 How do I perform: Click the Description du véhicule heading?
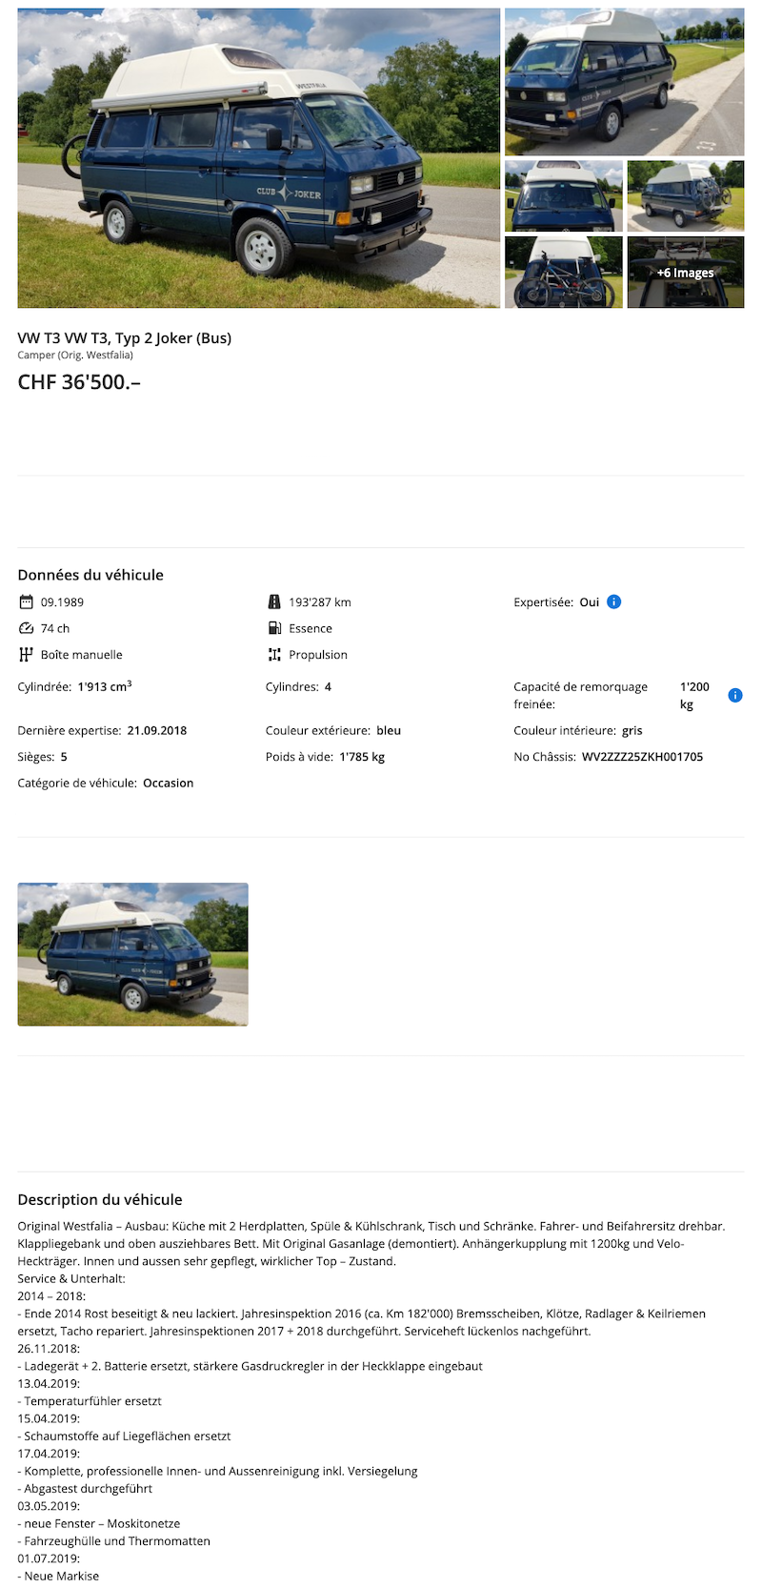[x=100, y=1199]
